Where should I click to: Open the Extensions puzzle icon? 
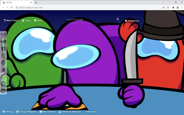tap(173, 7)
